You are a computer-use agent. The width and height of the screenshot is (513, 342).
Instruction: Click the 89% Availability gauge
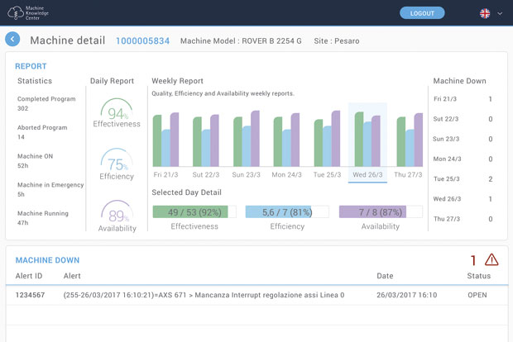tap(117, 216)
